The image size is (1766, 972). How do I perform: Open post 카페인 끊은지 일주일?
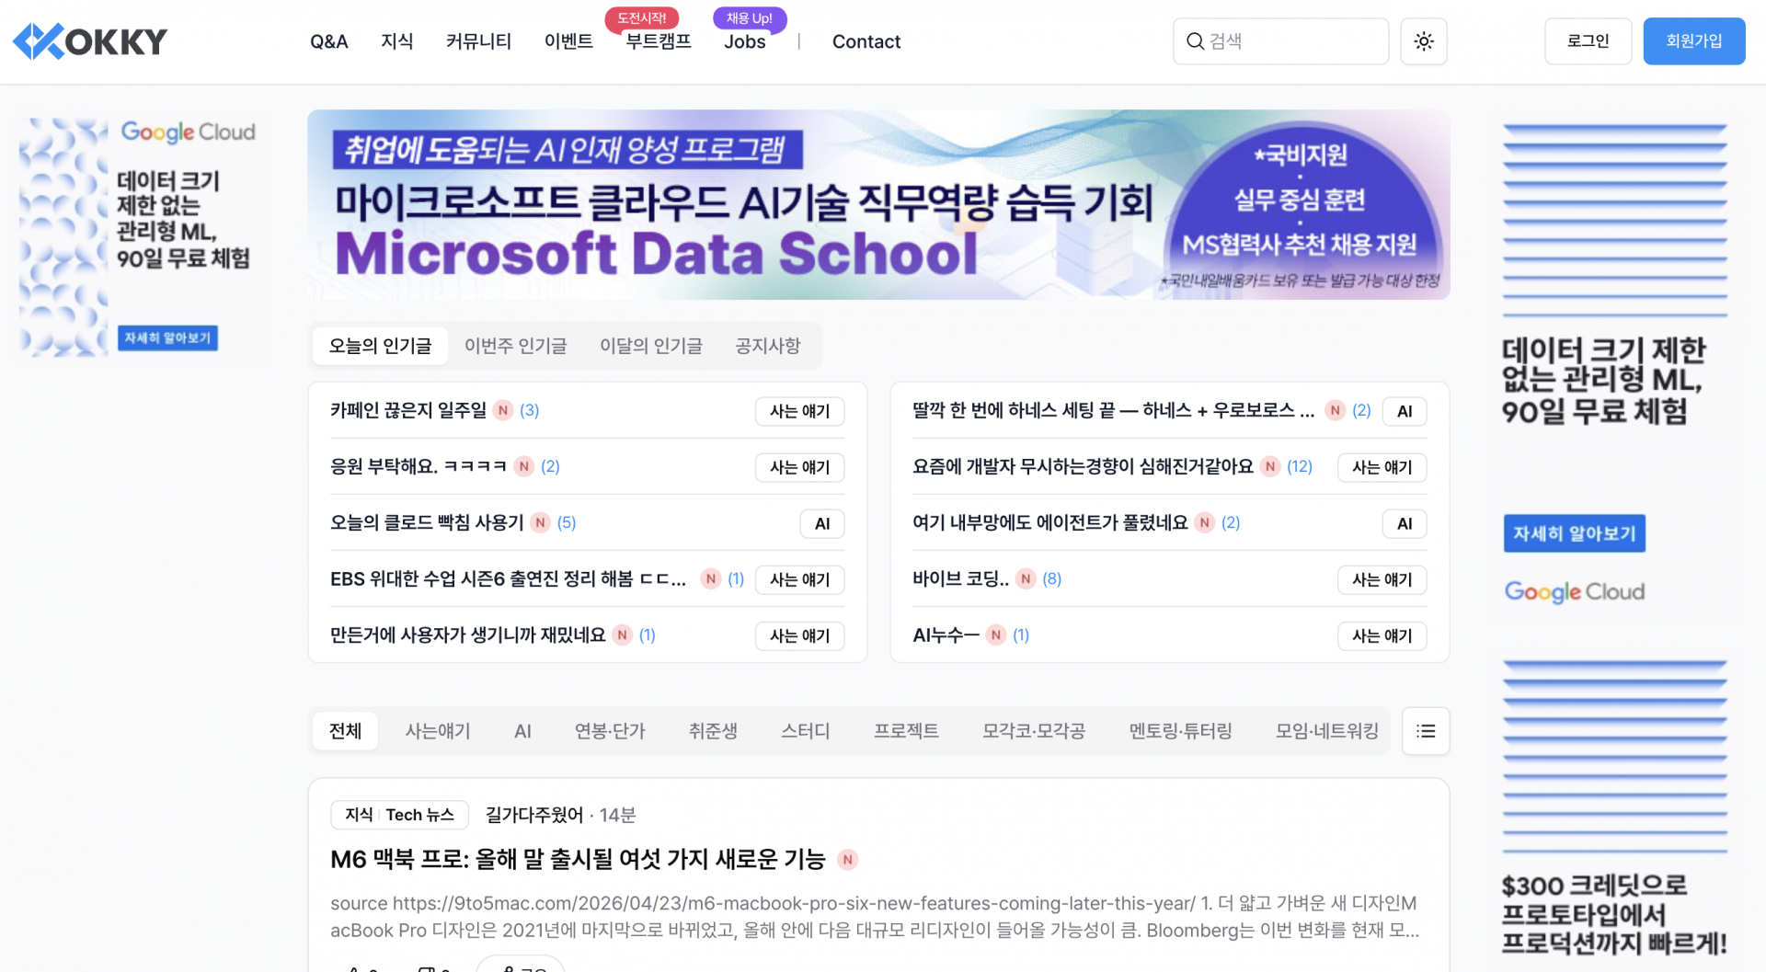point(408,410)
